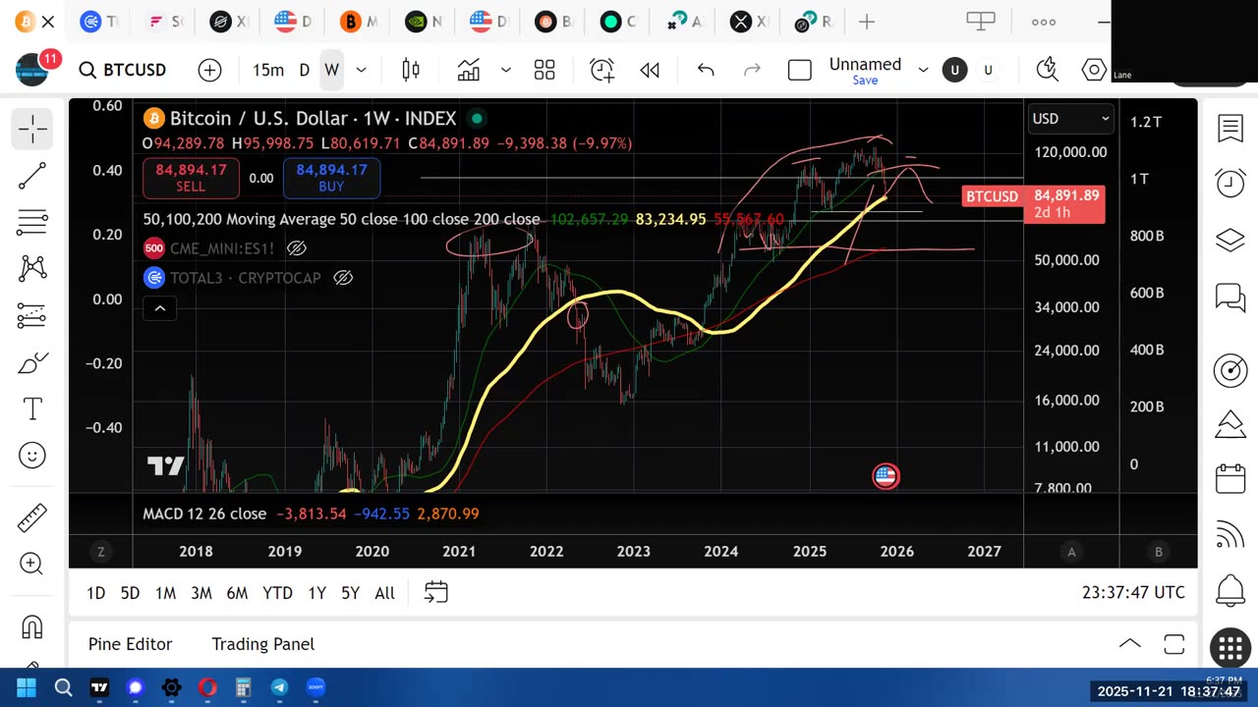Open the forecasting and measurement tools
Viewport: 1258px width, 707px height.
pos(31,316)
